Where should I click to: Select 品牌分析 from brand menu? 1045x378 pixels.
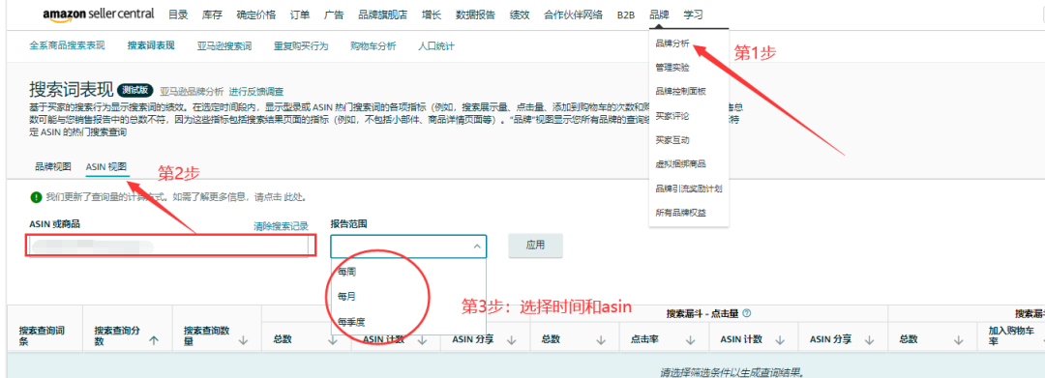coord(672,44)
